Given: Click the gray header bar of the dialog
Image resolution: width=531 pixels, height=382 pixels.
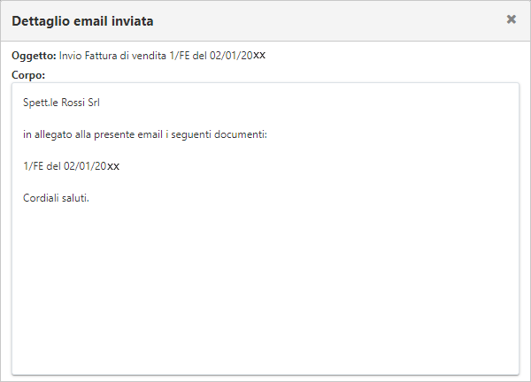Looking at the screenshot, I should click(x=265, y=21).
